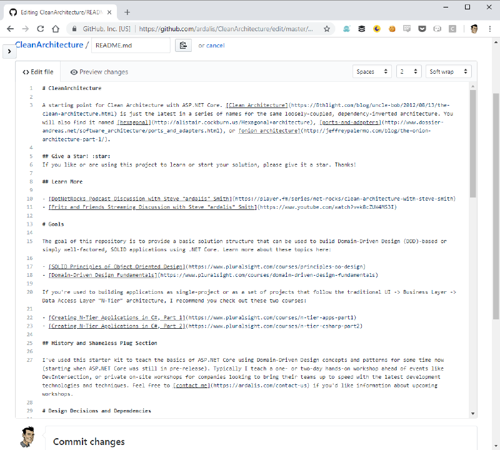Open the CleanArchitecture repository link
The width and height of the screenshot is (500, 450).
click(49, 45)
